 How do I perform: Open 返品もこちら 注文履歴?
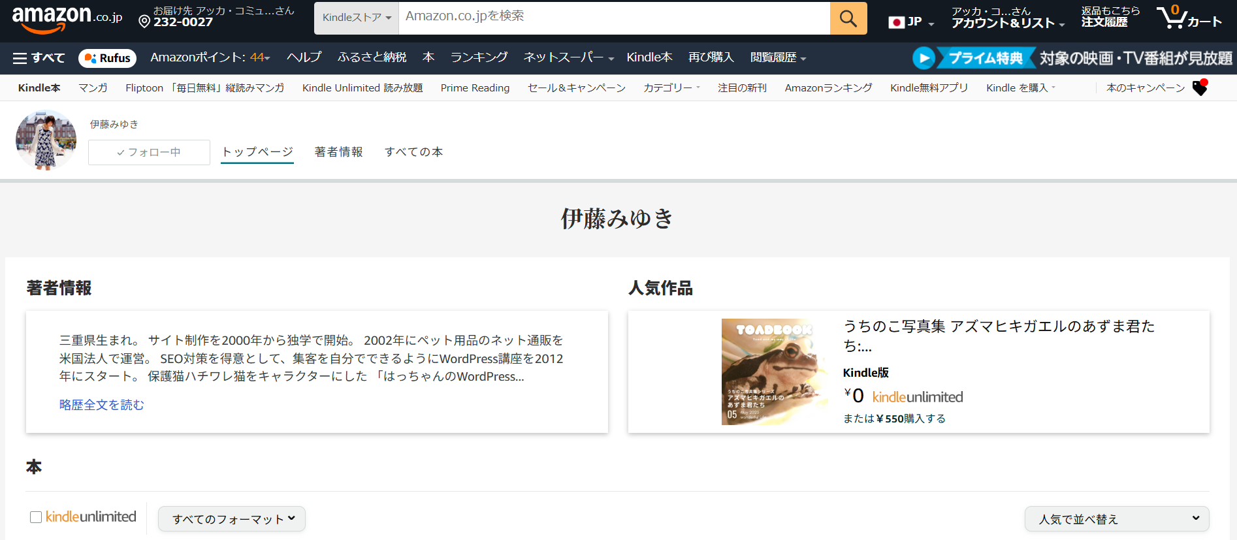point(1110,17)
